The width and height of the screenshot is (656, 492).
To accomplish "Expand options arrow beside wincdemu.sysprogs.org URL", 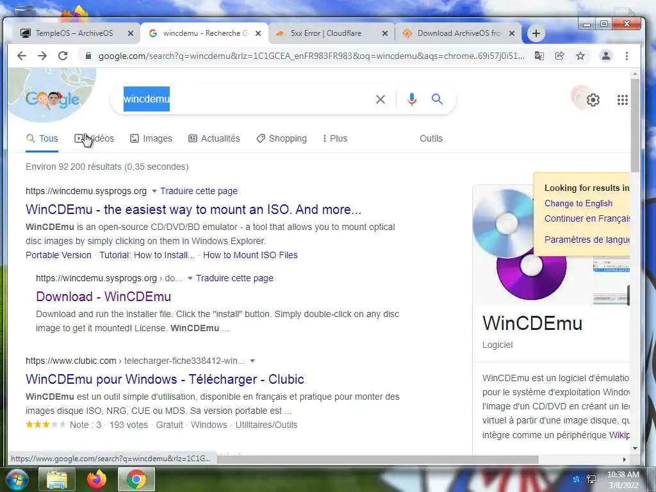I will [x=154, y=191].
